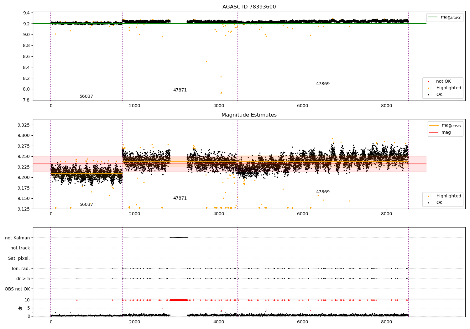Click y-tick '5' on the dr axis

pos(29,308)
